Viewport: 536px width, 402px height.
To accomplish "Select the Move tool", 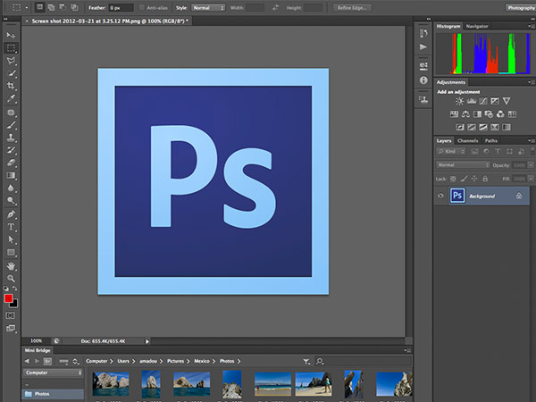I will [11, 35].
